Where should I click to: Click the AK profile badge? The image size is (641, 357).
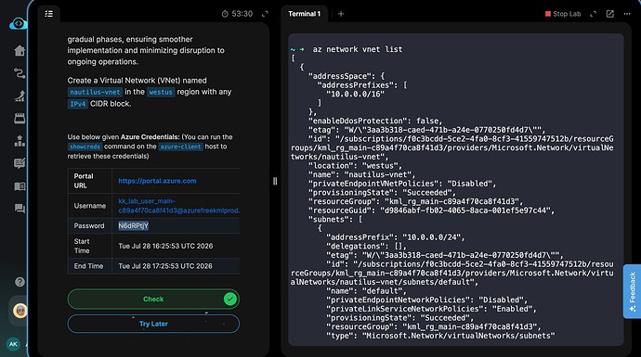[13, 344]
